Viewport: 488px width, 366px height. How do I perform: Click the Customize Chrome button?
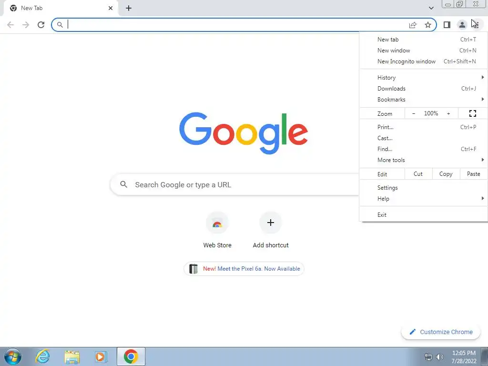(441, 332)
